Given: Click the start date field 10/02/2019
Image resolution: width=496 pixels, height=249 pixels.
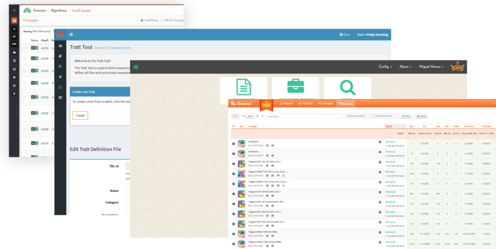Looking at the screenshot, I should tap(359, 116).
